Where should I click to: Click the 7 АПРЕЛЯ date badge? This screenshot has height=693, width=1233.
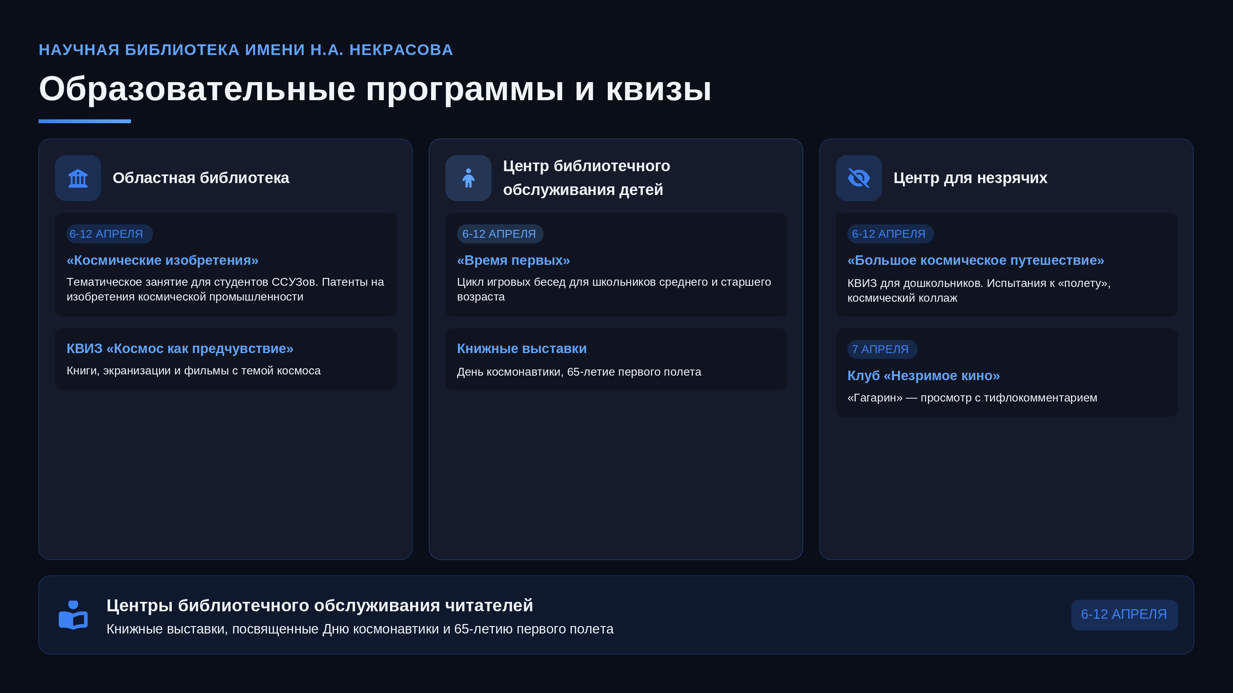(882, 349)
